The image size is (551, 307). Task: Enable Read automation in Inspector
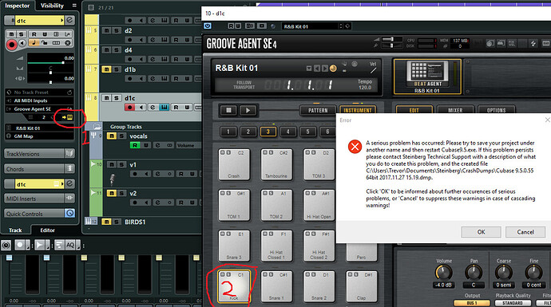pos(34,34)
